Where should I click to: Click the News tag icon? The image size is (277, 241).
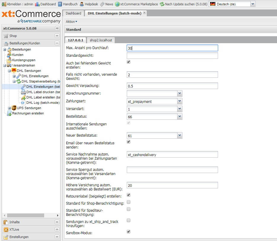tap(102, 4)
